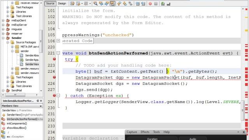Click the Find Previous Occurrence icon
249x140 pixels.
point(101,3)
